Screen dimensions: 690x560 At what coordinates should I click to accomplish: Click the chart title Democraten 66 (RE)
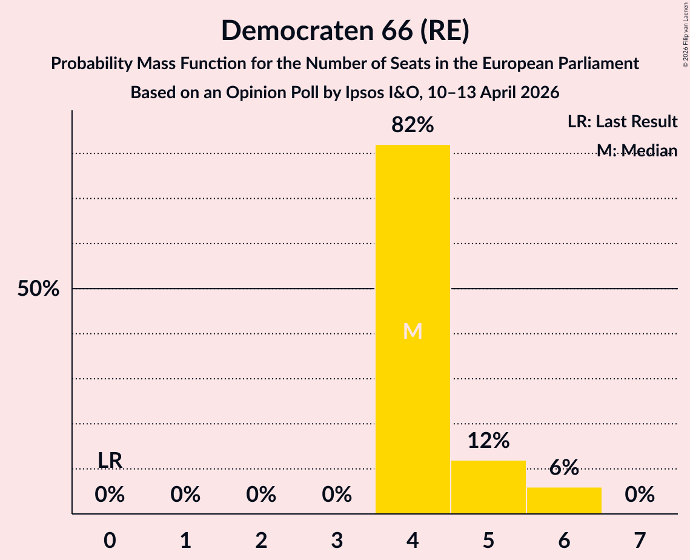tap(345, 30)
